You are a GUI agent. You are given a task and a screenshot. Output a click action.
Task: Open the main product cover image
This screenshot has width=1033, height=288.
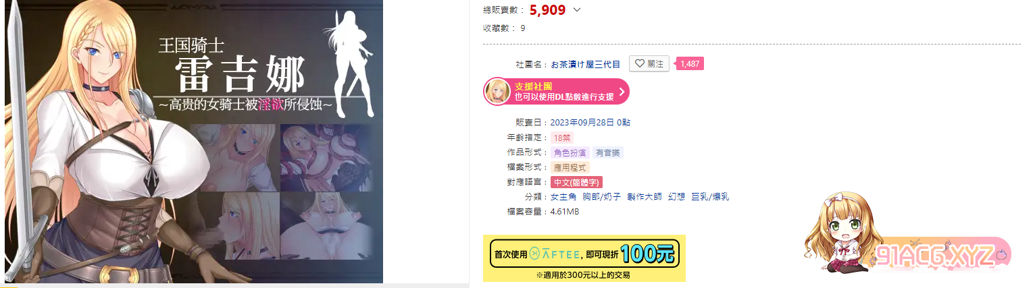(x=194, y=142)
